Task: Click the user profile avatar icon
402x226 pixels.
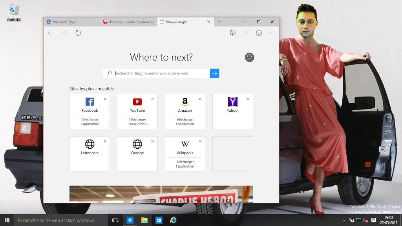Action: 249,57
